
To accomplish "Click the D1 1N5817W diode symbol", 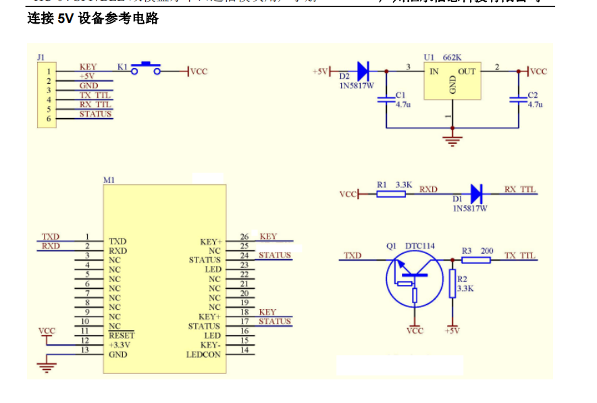I will tap(477, 194).
